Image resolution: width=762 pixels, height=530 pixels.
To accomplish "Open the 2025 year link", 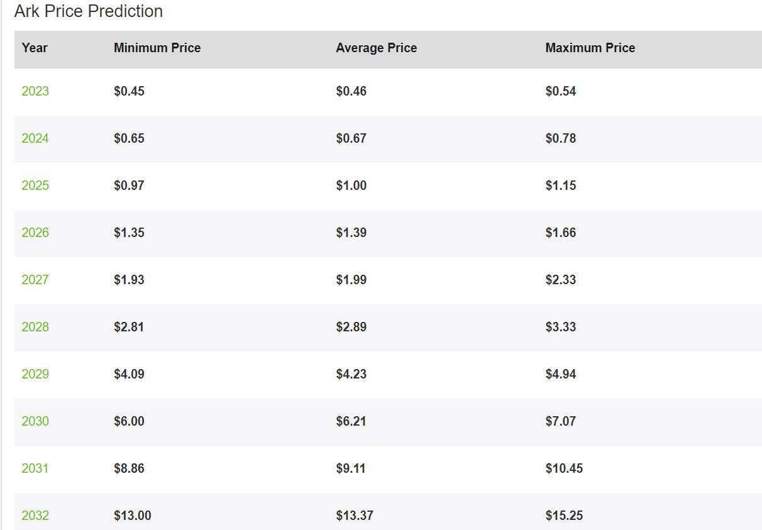I will tap(35, 185).
